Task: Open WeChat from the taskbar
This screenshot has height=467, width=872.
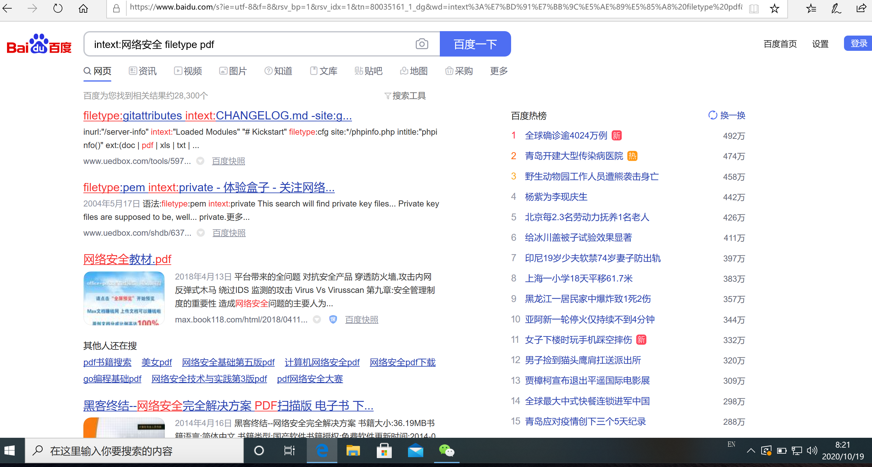Action: tap(446, 450)
